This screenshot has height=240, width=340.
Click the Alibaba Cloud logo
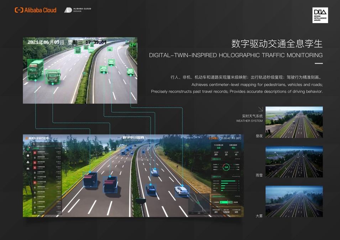tap(36, 10)
